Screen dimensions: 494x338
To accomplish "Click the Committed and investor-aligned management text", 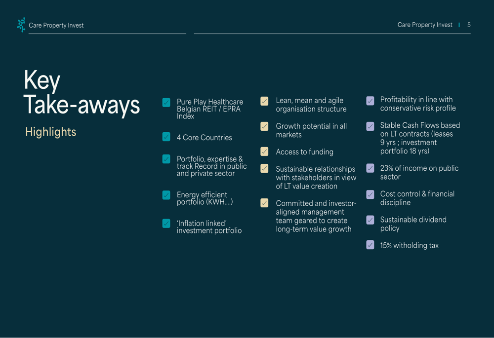I will click(316, 216).
